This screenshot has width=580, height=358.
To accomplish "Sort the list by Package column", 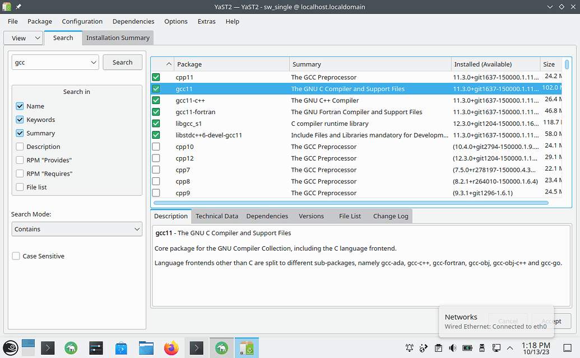I will click(x=231, y=64).
